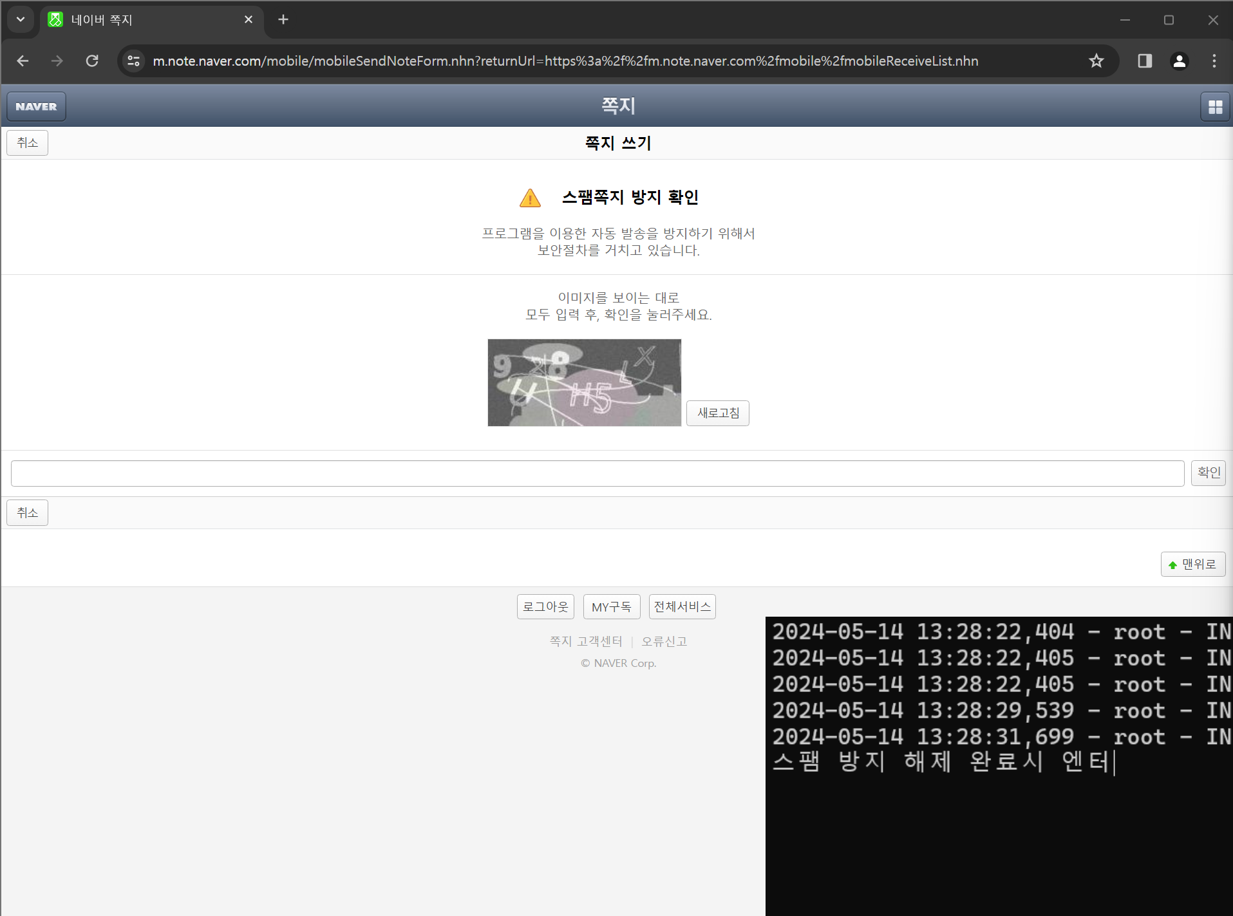Expand the tab search dropdown arrow
Image resolution: width=1233 pixels, height=916 pixels.
coord(21,19)
